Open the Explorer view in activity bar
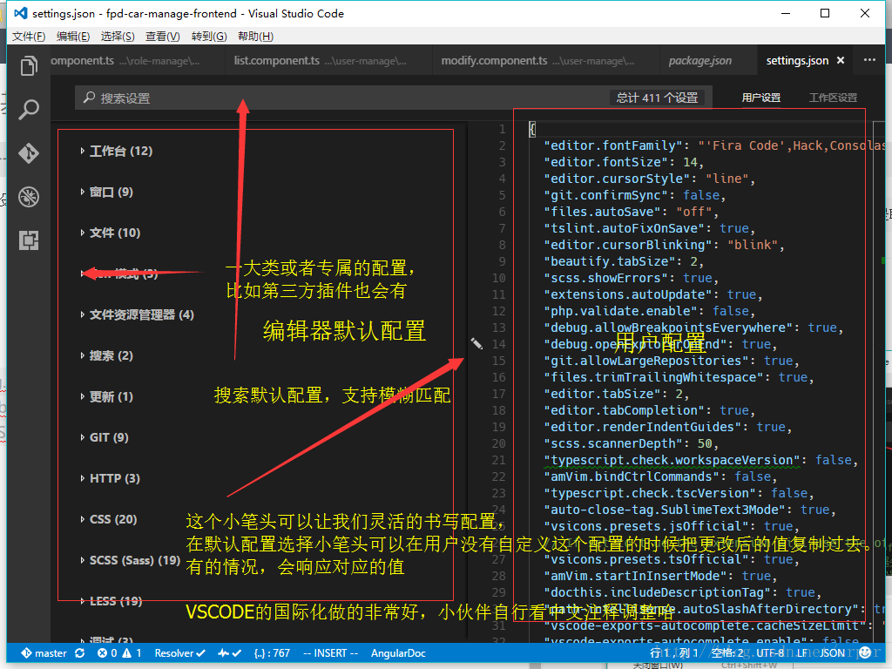This screenshot has width=892, height=669. (29, 66)
